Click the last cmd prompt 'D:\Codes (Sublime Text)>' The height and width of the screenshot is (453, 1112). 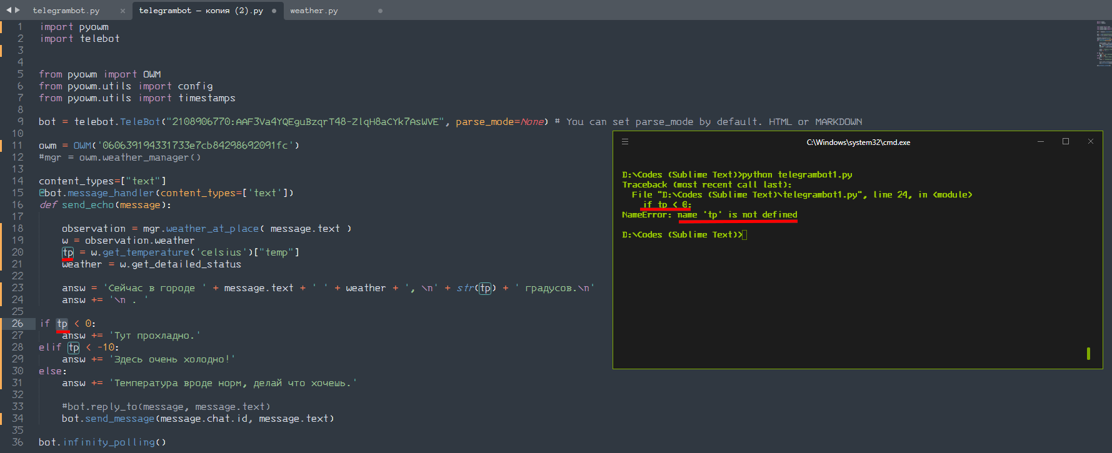pyautogui.click(x=682, y=235)
